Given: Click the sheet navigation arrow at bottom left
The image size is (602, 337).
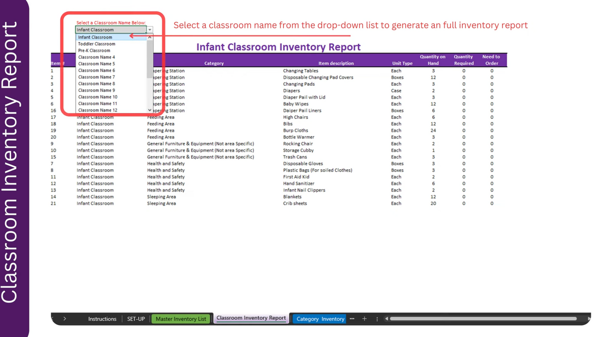Looking at the screenshot, I should point(65,319).
